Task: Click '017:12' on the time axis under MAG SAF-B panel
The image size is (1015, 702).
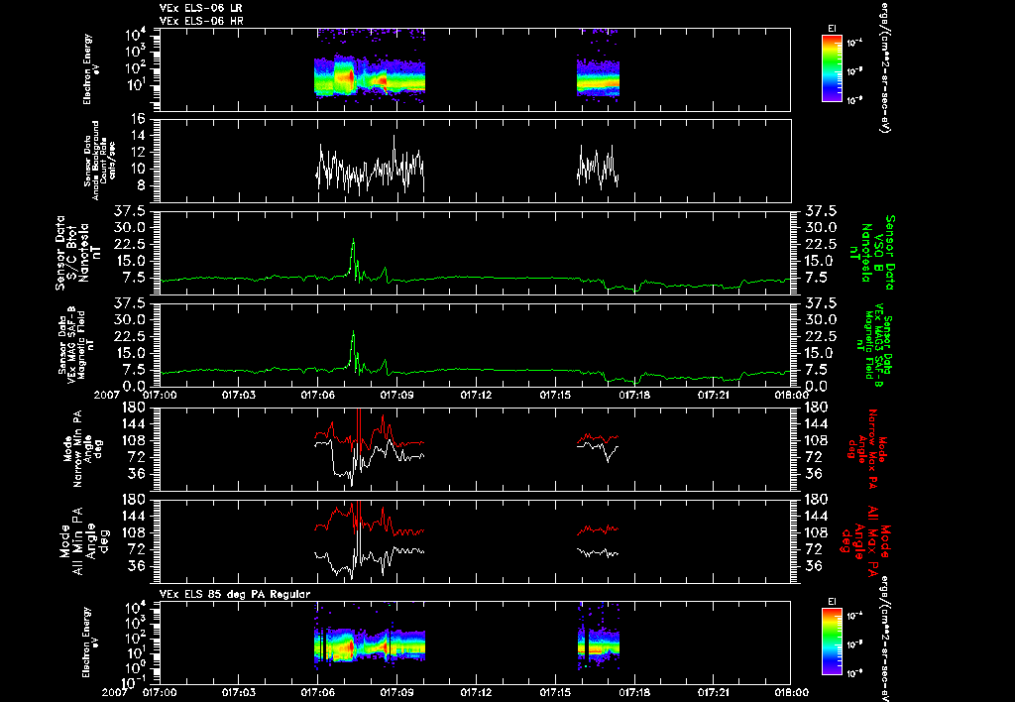Action: tap(476, 395)
